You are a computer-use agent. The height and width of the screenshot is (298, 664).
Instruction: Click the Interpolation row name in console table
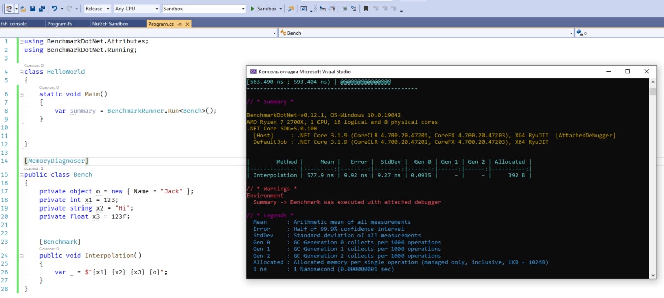[275, 175]
